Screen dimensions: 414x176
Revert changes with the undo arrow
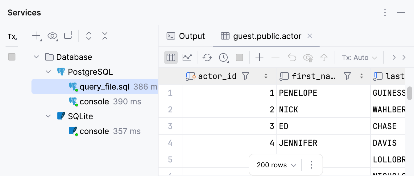point(292,57)
